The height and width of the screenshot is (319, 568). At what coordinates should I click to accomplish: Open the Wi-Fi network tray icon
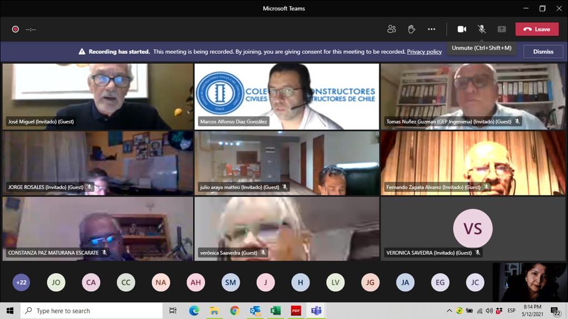(480, 311)
